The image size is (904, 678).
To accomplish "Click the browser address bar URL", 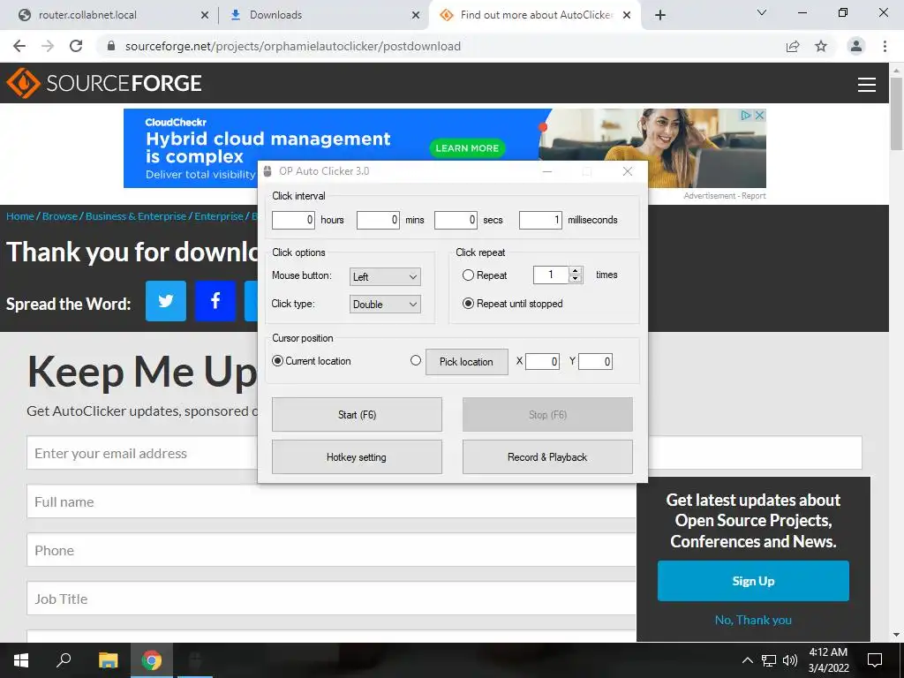I will coord(293,46).
